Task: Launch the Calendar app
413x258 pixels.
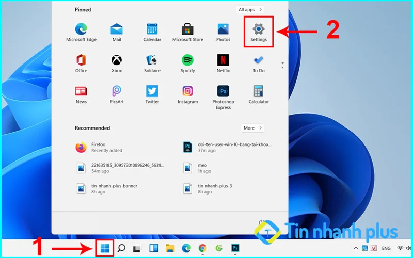Action: tap(152, 33)
